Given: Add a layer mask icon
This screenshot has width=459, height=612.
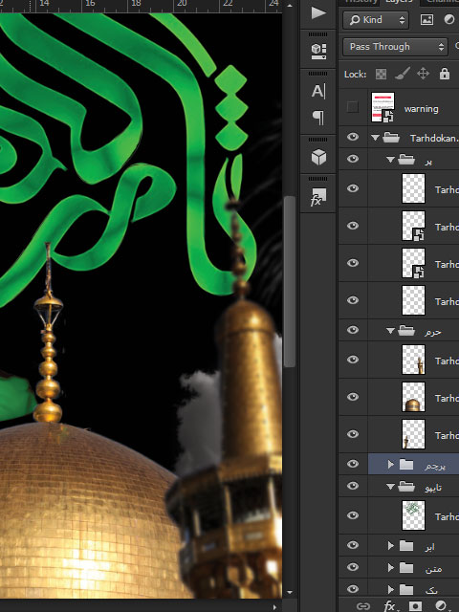Looking at the screenshot, I should [415, 605].
